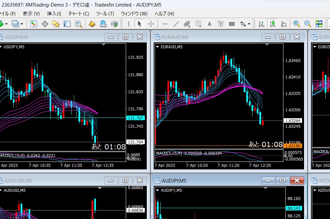This screenshot has width=330, height=219.
Task: Click the triangle beside AUDJPY,M5 chart label
Action: click(157, 190)
